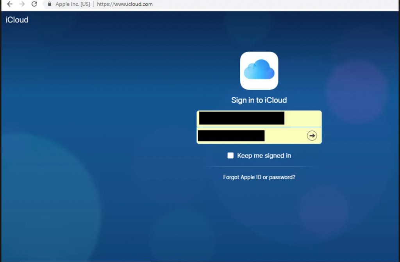Open Forgot Apple ID or password link
Viewport: 400px width, 262px height.
259,177
